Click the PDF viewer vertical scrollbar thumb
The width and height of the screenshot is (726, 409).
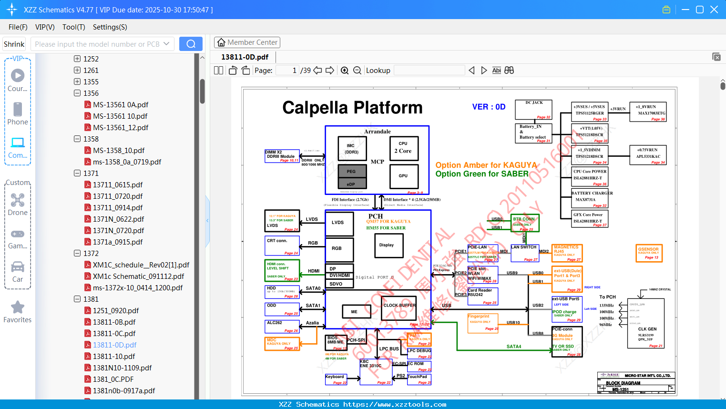pyautogui.click(x=723, y=85)
